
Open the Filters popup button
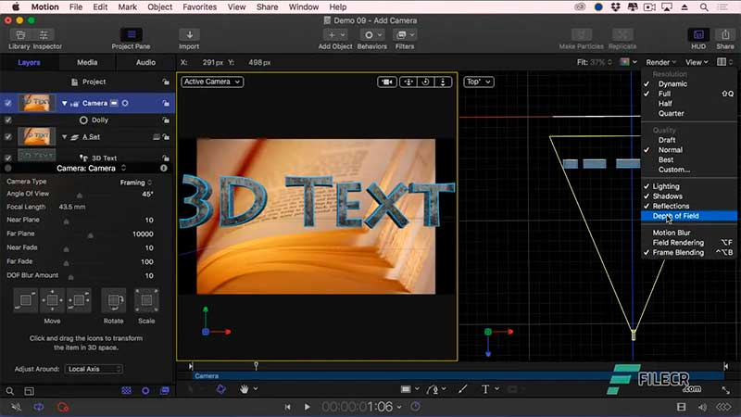[404, 34]
